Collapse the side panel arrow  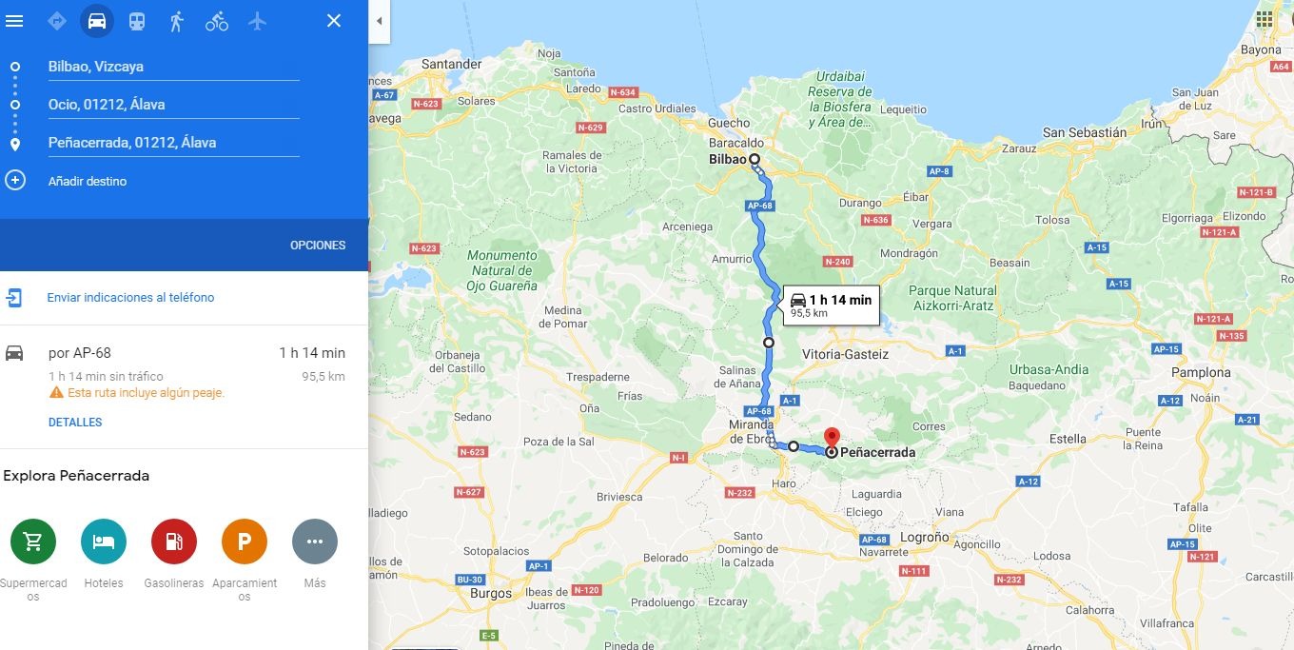tap(379, 21)
